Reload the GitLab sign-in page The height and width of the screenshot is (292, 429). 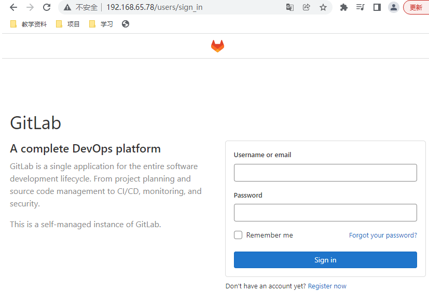tap(47, 7)
